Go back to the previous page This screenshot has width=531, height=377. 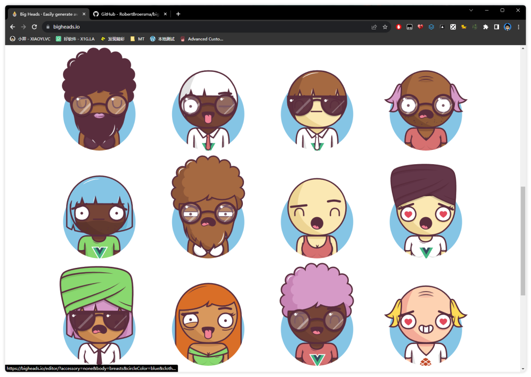12,27
